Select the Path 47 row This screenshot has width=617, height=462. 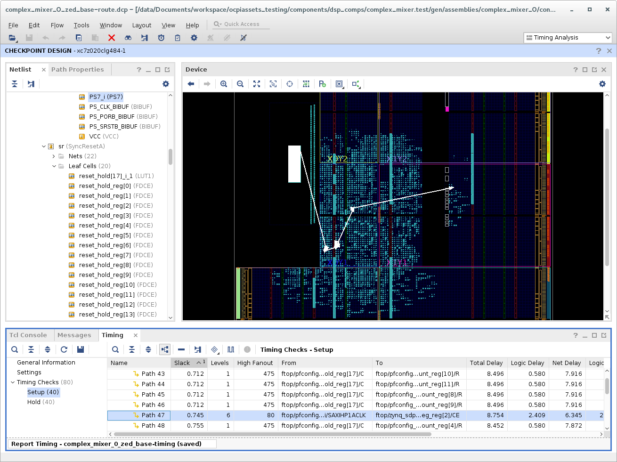(x=355, y=415)
